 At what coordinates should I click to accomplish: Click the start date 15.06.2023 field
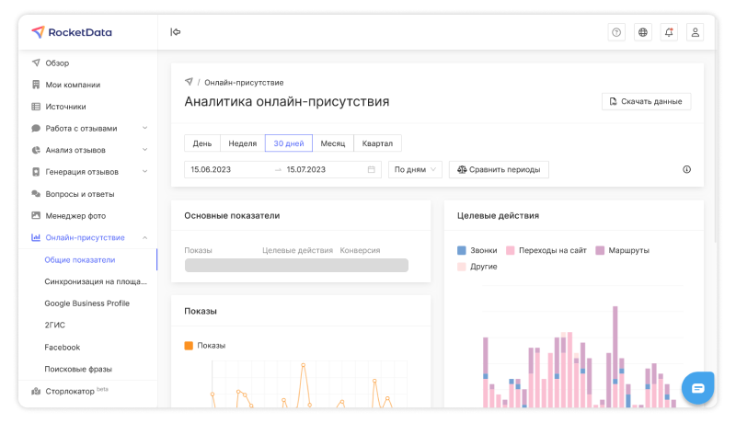tap(225, 169)
